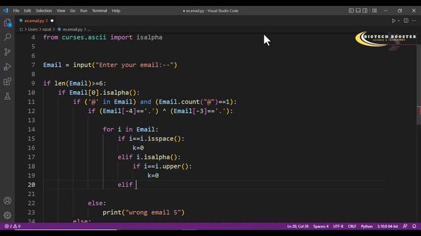Select Python interpreter 3.10.0 64-bit
Image resolution: width=421 pixels, height=236 pixels.
(x=387, y=226)
